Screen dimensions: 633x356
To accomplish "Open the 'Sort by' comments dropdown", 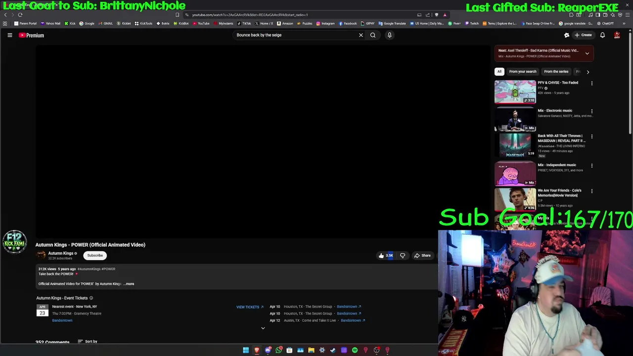I will pos(88,342).
